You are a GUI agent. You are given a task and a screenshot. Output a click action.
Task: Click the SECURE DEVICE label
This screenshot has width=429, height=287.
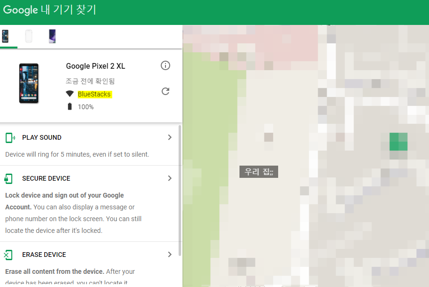(46, 179)
